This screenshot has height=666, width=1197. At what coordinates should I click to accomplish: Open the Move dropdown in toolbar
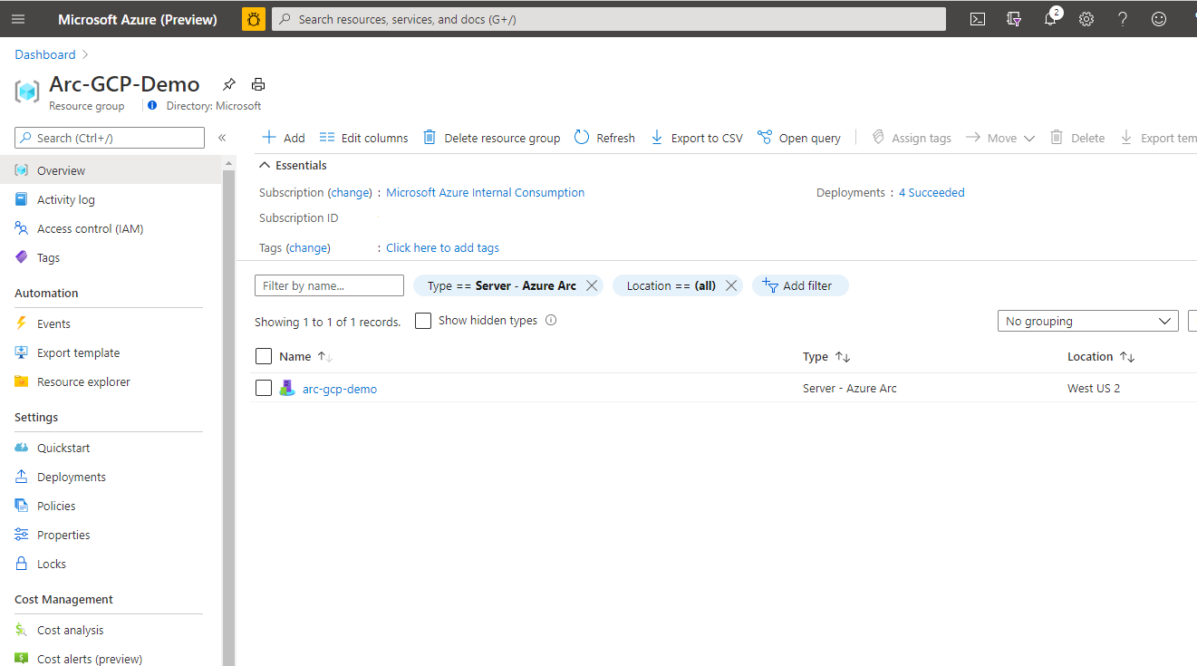click(x=999, y=138)
